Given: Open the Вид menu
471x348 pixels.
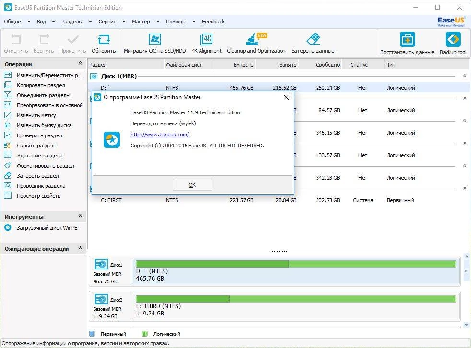Looking at the screenshot, I should [41, 22].
